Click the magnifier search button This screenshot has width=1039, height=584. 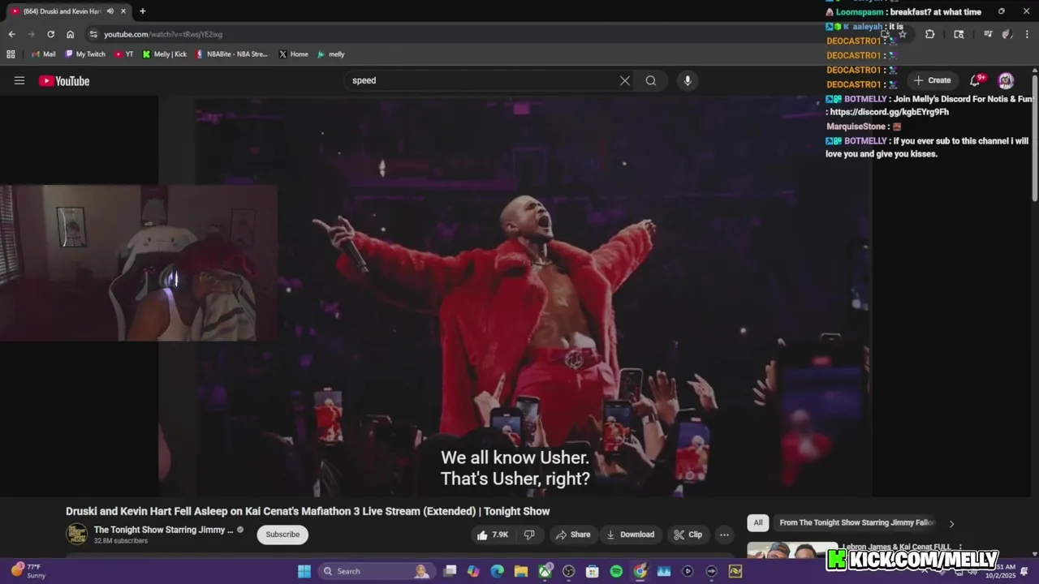coord(651,80)
